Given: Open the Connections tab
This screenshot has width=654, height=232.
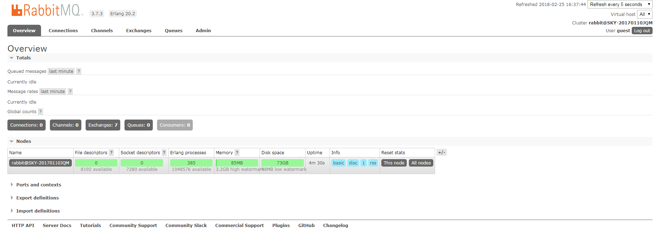Looking at the screenshot, I should [x=63, y=31].
